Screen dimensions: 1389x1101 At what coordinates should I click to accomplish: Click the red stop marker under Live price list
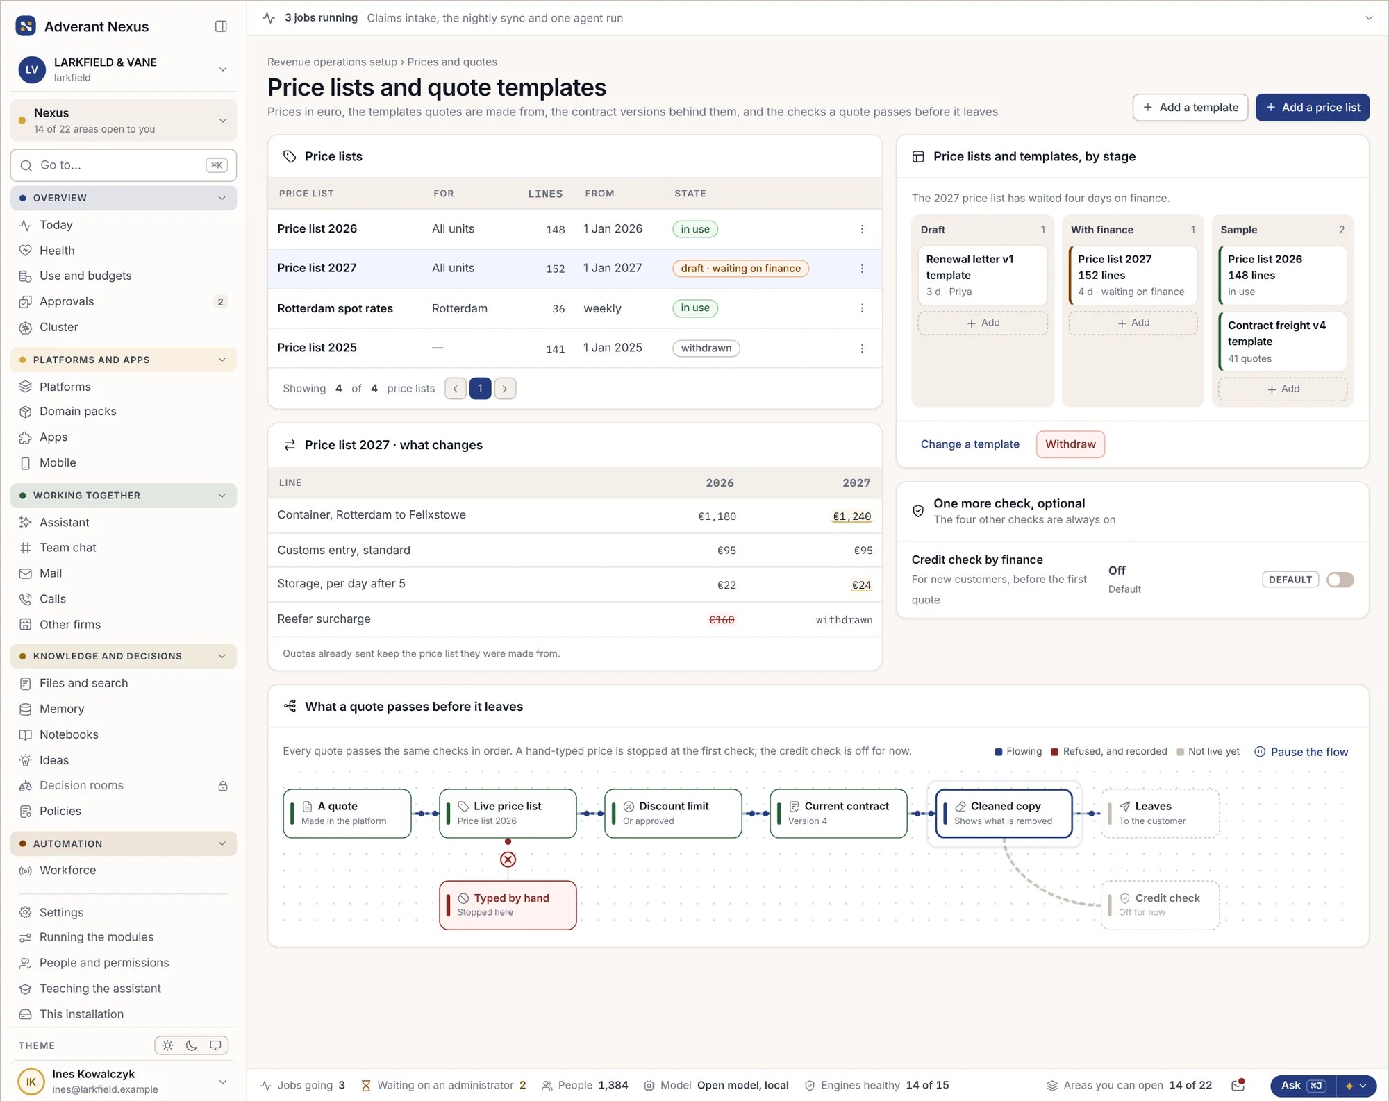coord(508,859)
